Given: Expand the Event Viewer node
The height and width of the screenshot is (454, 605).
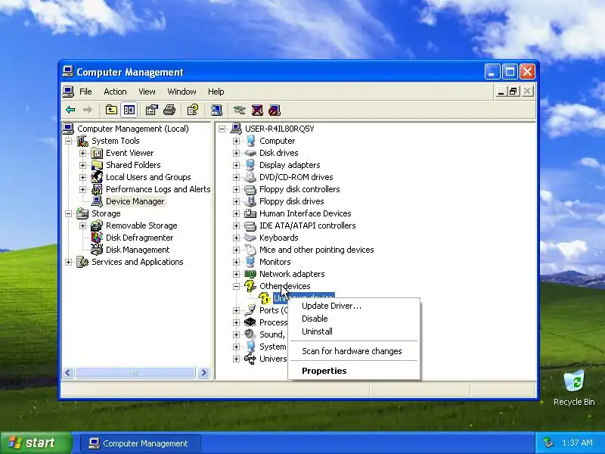Looking at the screenshot, I should pos(82,154).
